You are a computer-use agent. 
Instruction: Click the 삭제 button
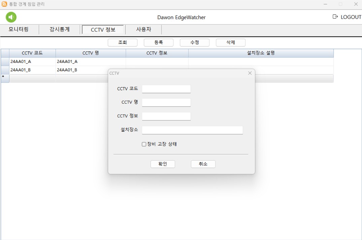click(231, 43)
